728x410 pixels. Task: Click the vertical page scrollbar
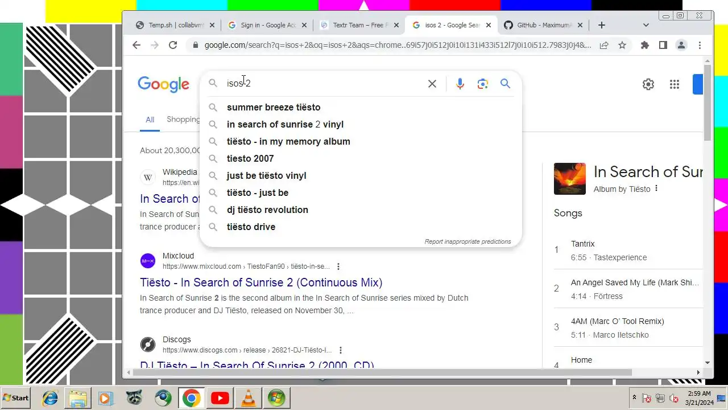(708, 102)
